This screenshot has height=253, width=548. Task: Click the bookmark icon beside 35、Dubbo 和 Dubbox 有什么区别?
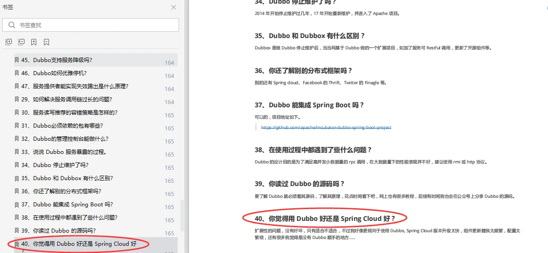(17, 178)
